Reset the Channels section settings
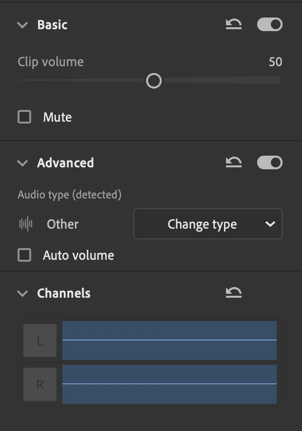Screen dimensions: 302x431 (x=234, y=292)
